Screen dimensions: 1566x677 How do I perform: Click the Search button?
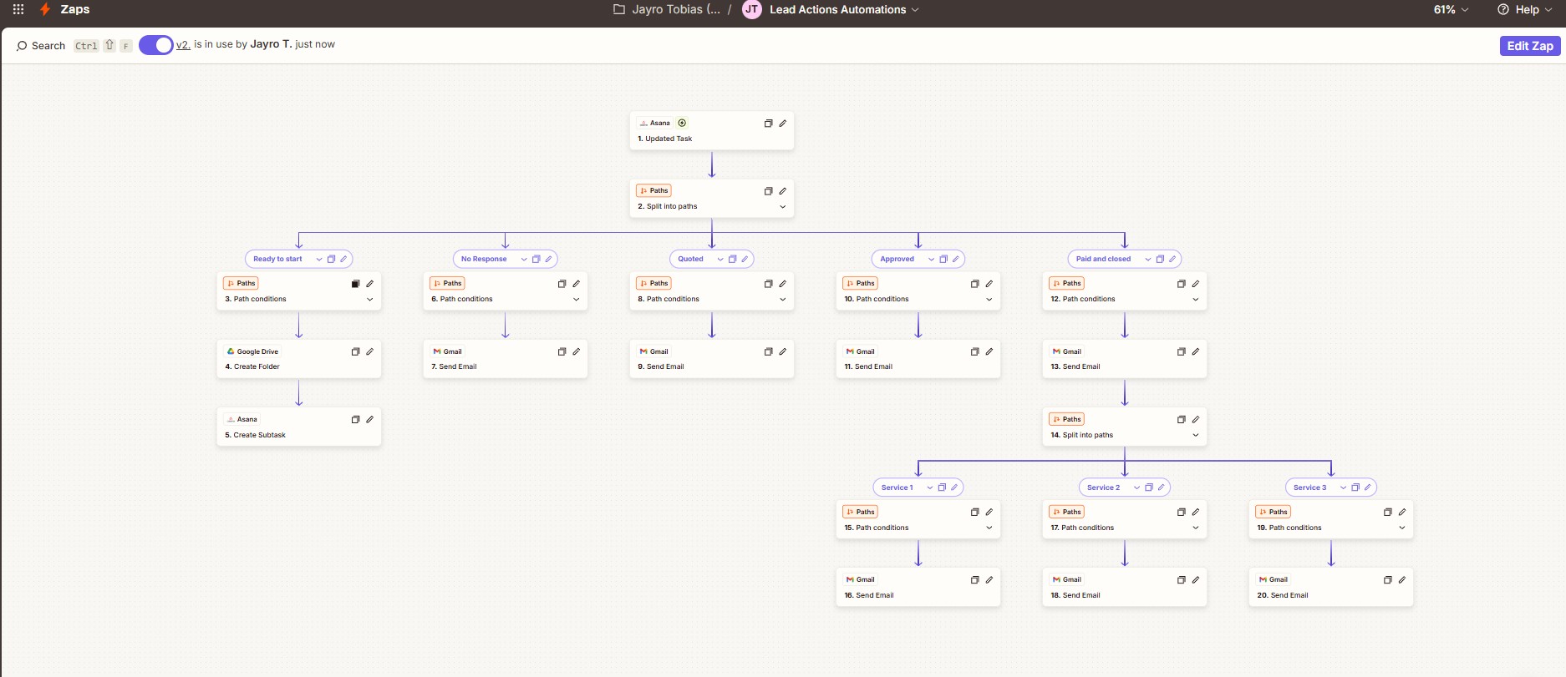click(x=41, y=46)
